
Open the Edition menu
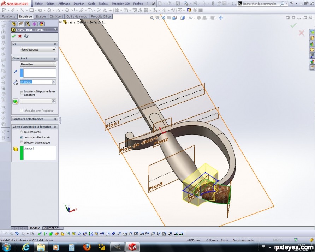(50, 4)
